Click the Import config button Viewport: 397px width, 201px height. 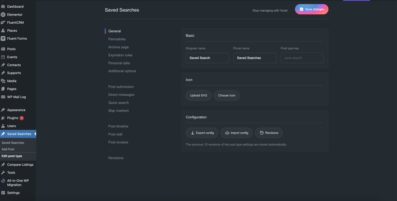coord(236,133)
